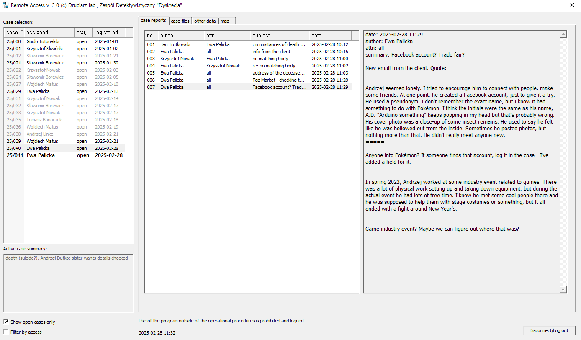Click the report text scrollbar up arrow
The height and width of the screenshot is (340, 581).
tap(563, 34)
